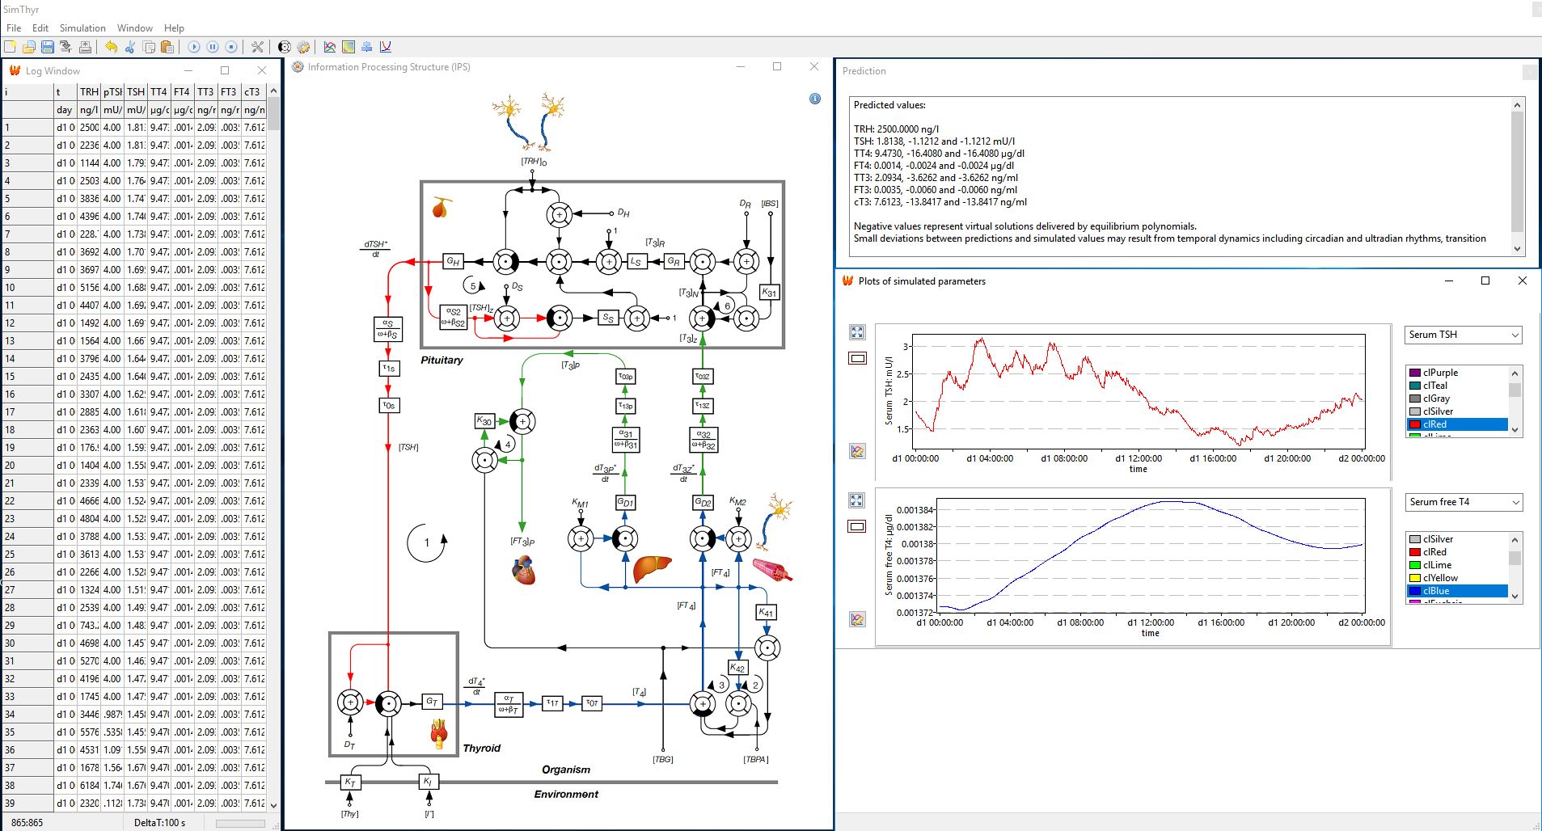Viewport: 1542px width, 831px height.
Task: Click the TT3 column header in Log Window
Action: point(206,92)
